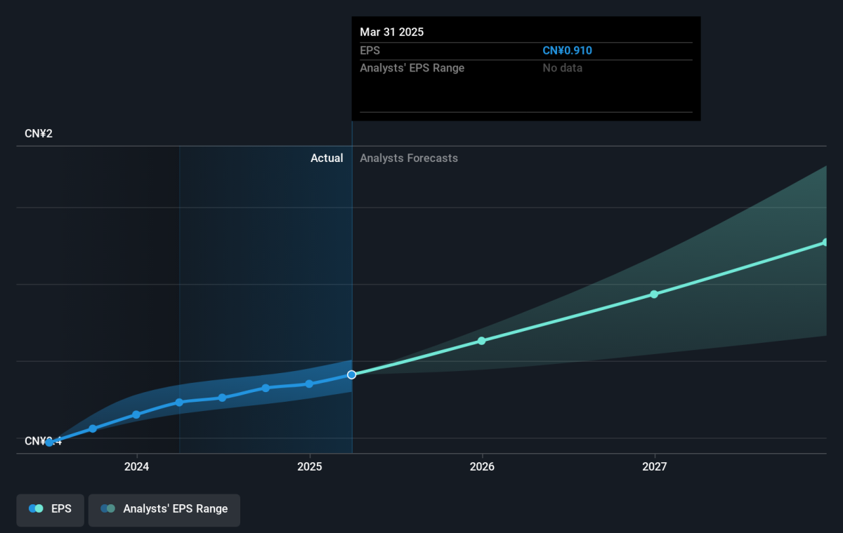
Task: Click the last forecast point at chart end
Action: 825,243
